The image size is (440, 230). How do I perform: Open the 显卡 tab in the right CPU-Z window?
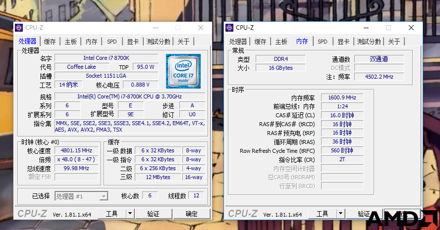tap(343, 42)
